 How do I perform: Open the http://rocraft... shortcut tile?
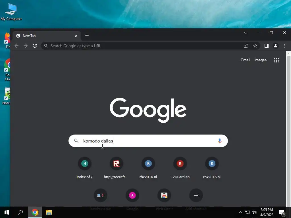[x=116, y=168]
